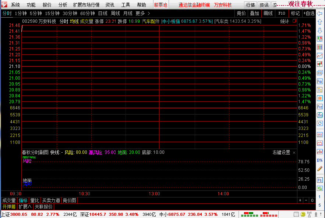Click the 行情 button at top right
This screenshot has height=218, width=325.
coord(251,5)
